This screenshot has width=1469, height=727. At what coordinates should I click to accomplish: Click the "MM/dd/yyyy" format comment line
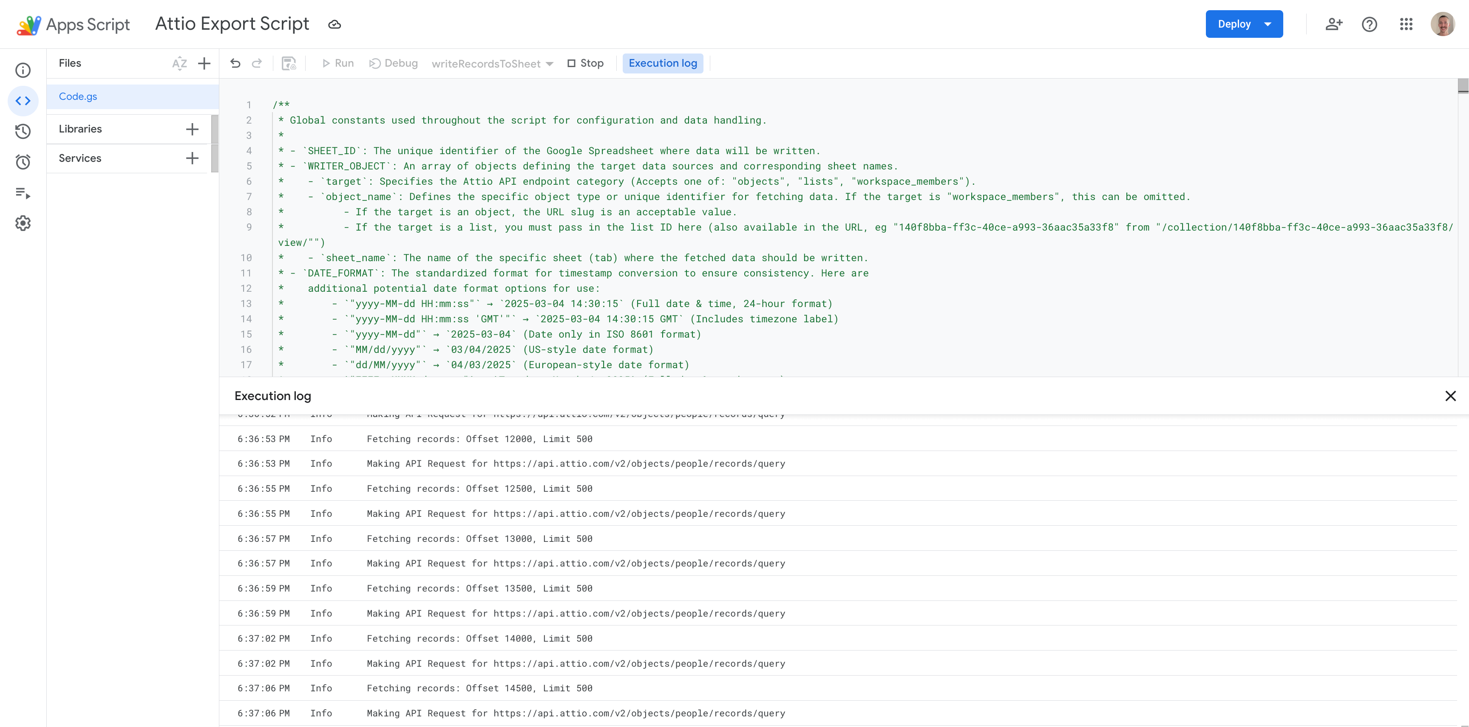(x=466, y=350)
